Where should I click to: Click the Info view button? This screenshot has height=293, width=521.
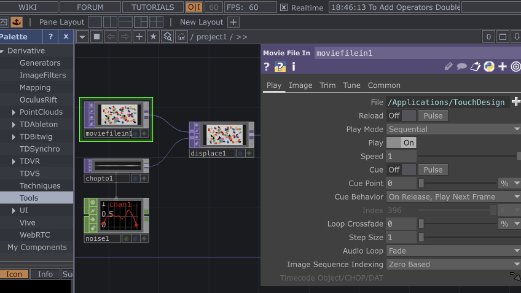coord(45,274)
